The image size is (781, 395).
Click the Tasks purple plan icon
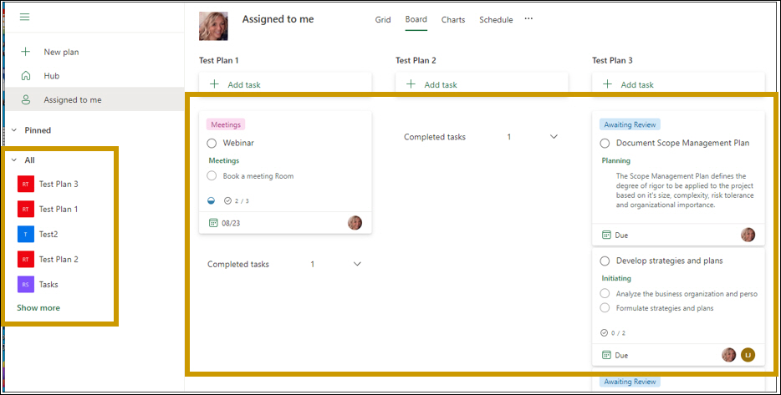[25, 285]
